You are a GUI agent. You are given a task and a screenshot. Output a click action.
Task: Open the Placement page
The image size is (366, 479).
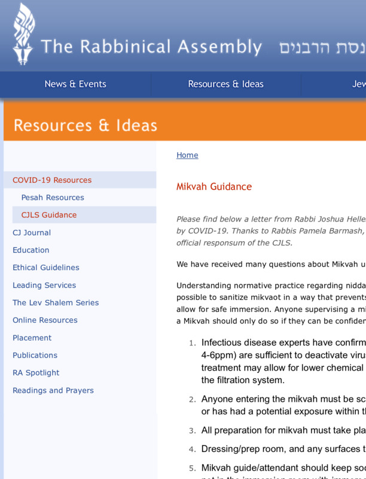tap(32, 338)
